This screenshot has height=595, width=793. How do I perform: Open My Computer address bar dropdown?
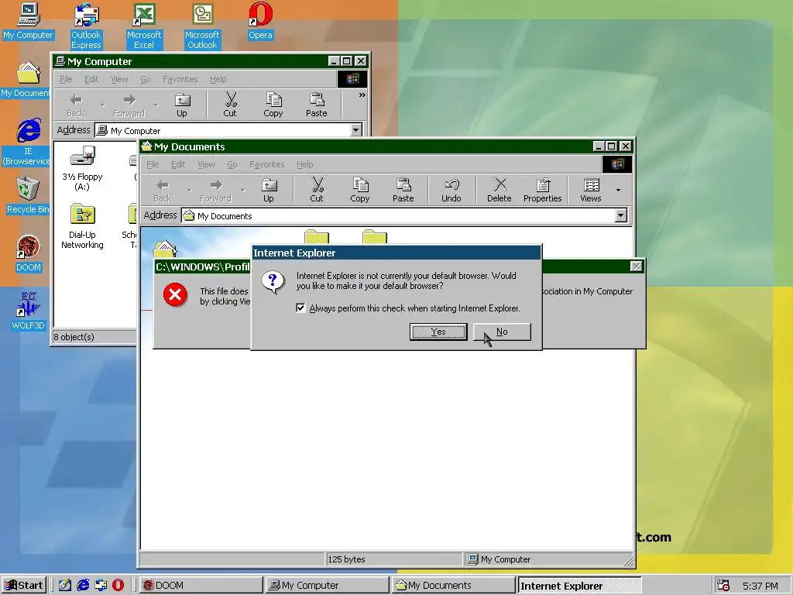[x=356, y=130]
